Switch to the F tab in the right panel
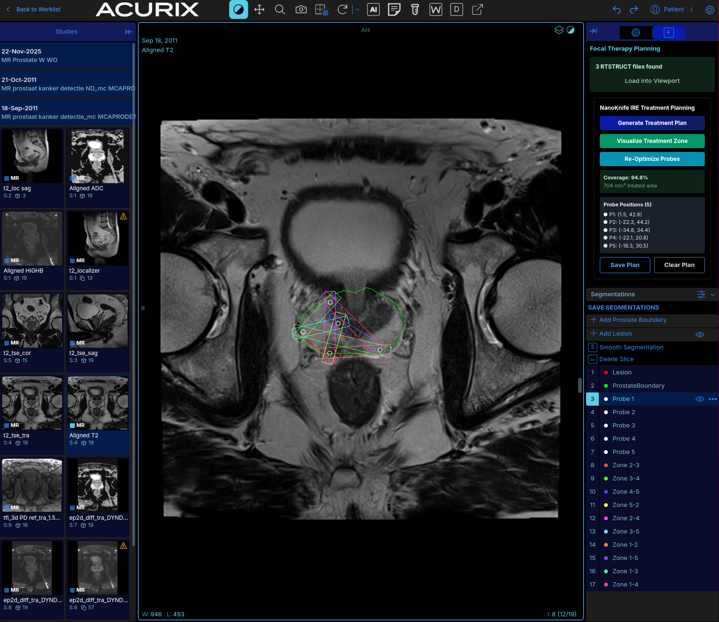 [x=668, y=33]
